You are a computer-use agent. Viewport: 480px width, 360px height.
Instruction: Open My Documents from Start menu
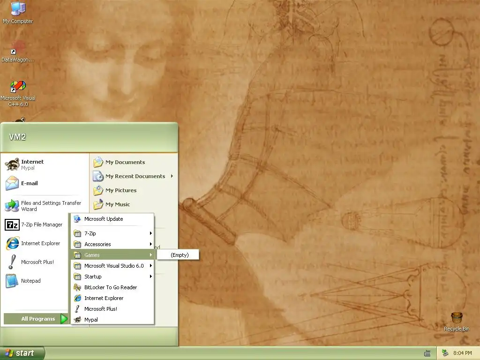point(134,162)
